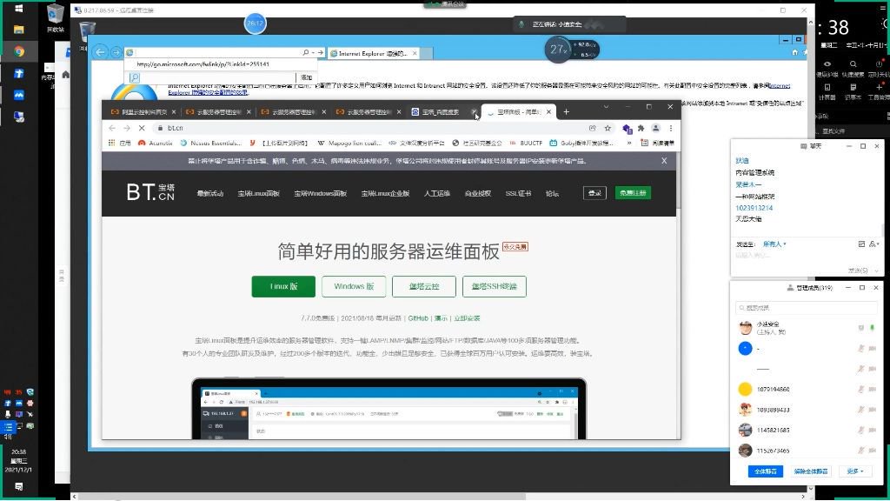Stop loading the Chrome page

142,128
